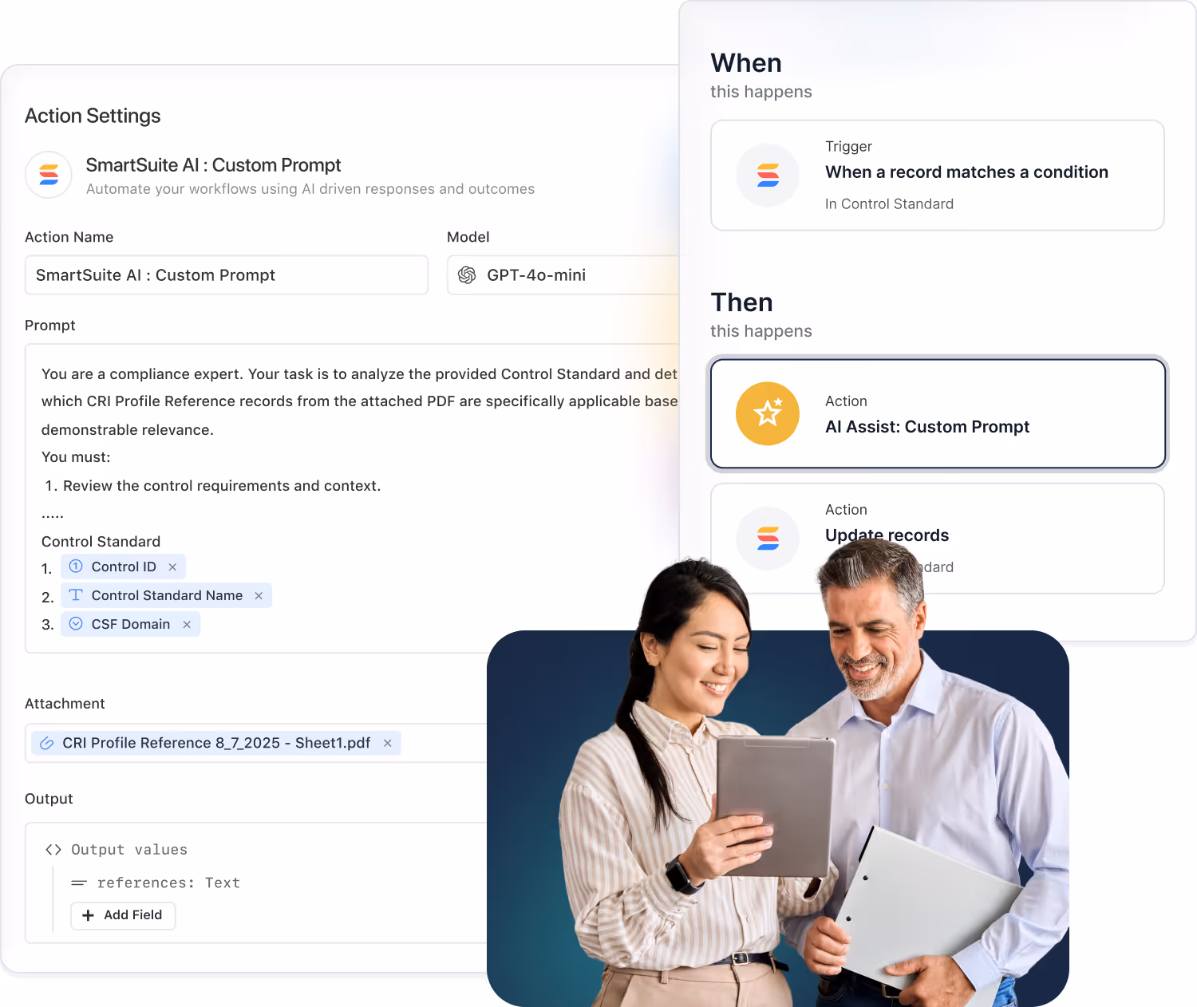Click the Add Field button
The width and height of the screenshot is (1197, 1007).
coord(123,915)
